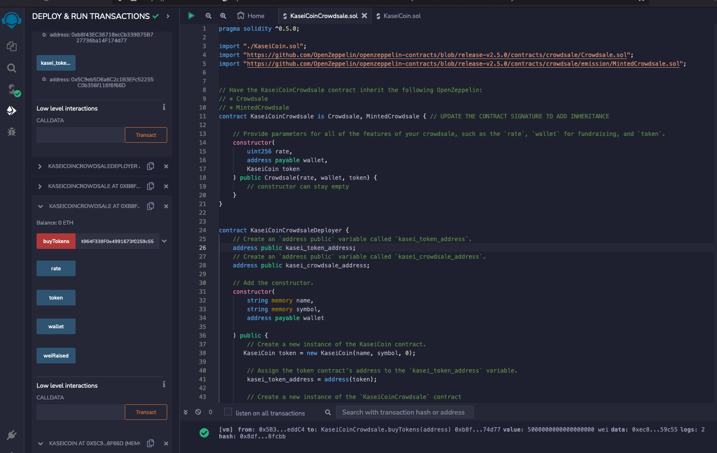Open the Plugin manager plug icon
This screenshot has height=453, width=717.
12,434
